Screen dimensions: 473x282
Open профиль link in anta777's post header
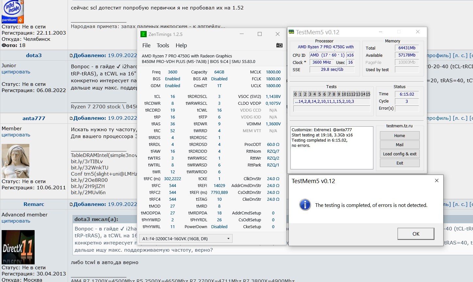439,118
